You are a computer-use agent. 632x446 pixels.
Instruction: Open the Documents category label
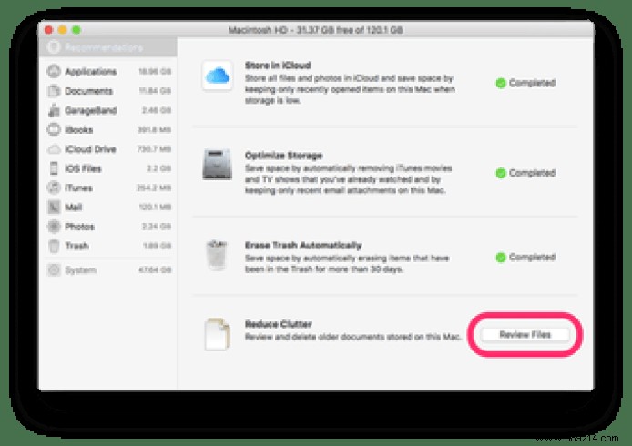pyautogui.click(x=88, y=91)
